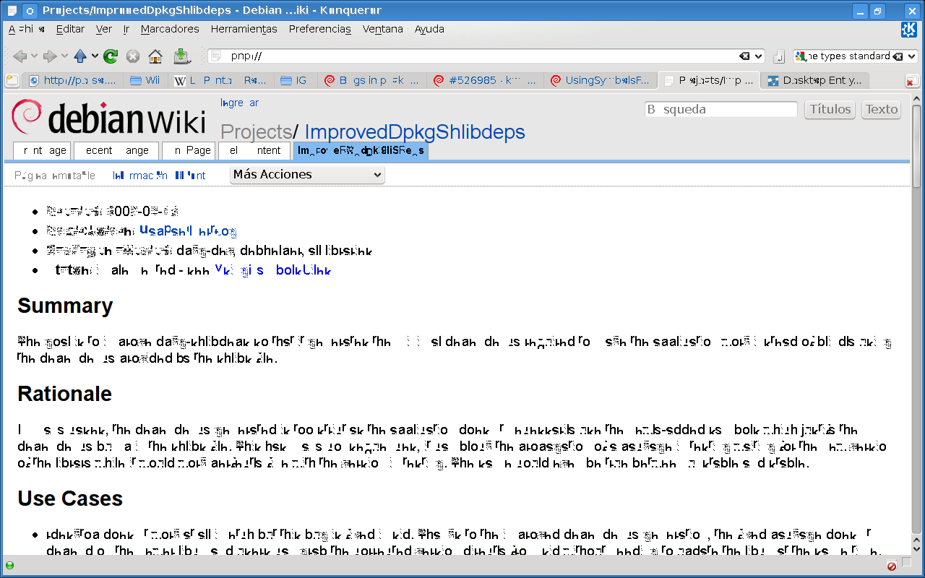Click the Forward arrow icon
This screenshot has width=925, height=578.
click(49, 56)
